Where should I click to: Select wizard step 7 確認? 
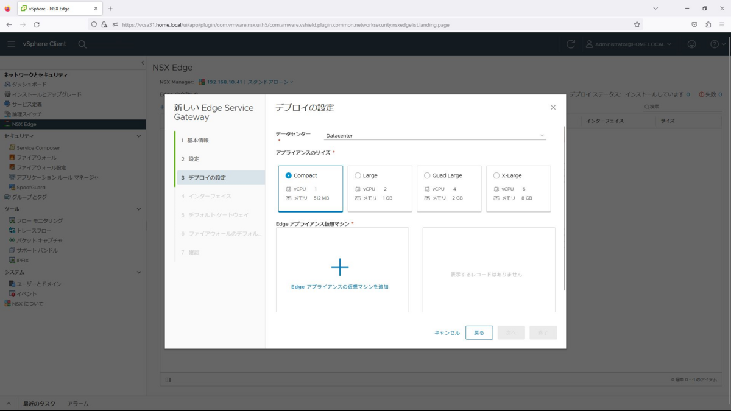[x=220, y=252]
